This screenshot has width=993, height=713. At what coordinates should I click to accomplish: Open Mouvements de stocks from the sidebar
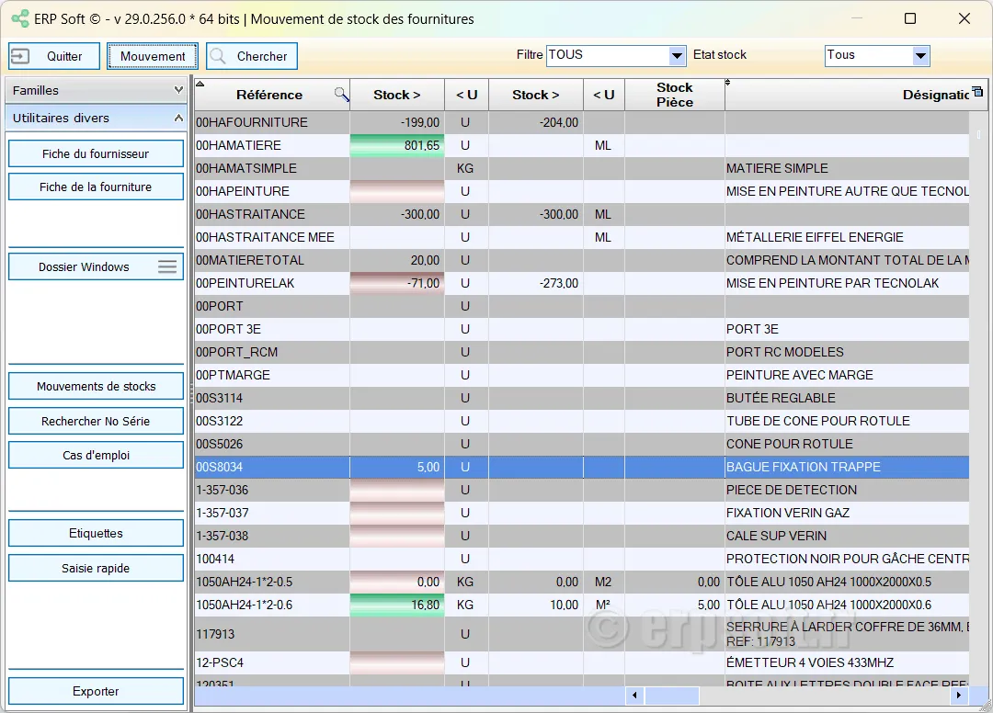96,387
